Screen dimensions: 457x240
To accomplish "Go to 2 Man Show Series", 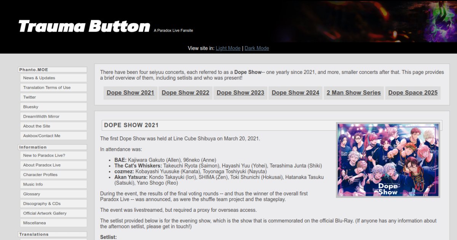I will click(353, 93).
